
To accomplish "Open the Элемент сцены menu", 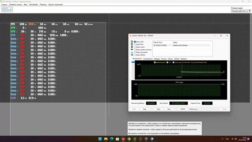I will [x=15, y=4].
